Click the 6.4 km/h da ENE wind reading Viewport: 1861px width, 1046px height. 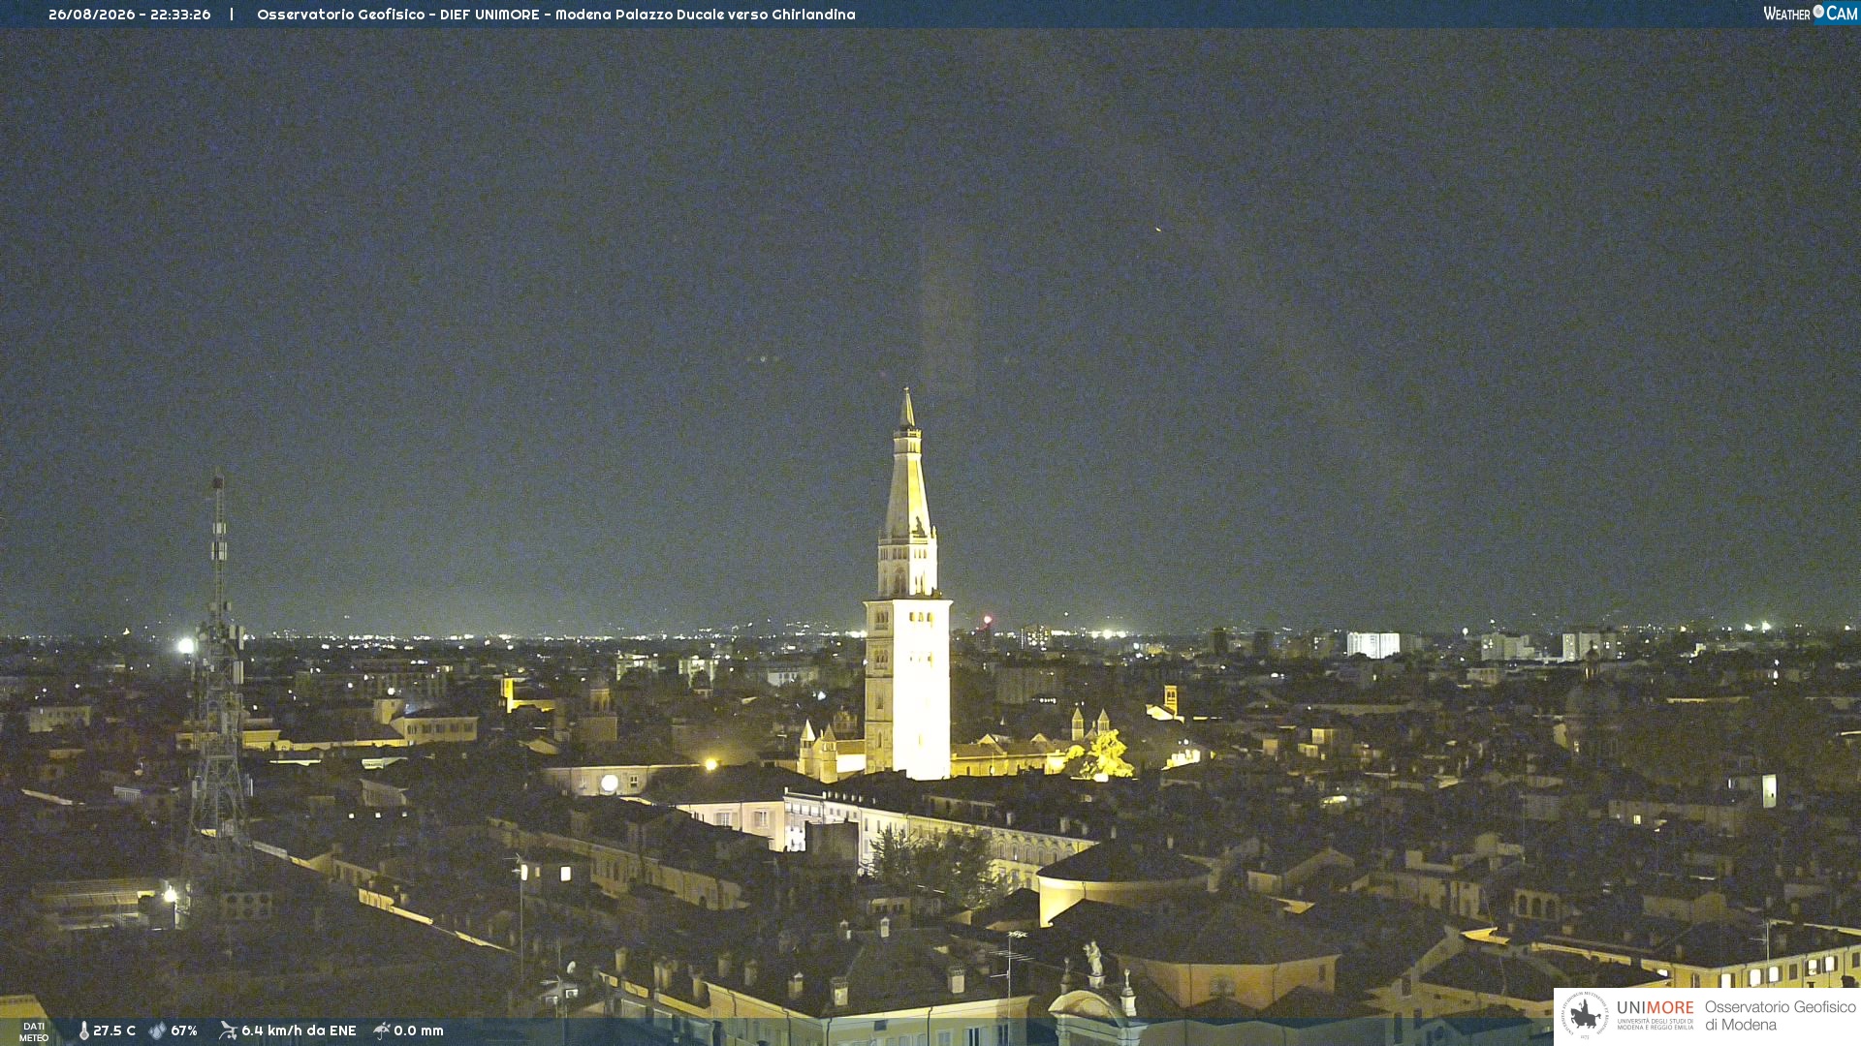click(x=299, y=1031)
